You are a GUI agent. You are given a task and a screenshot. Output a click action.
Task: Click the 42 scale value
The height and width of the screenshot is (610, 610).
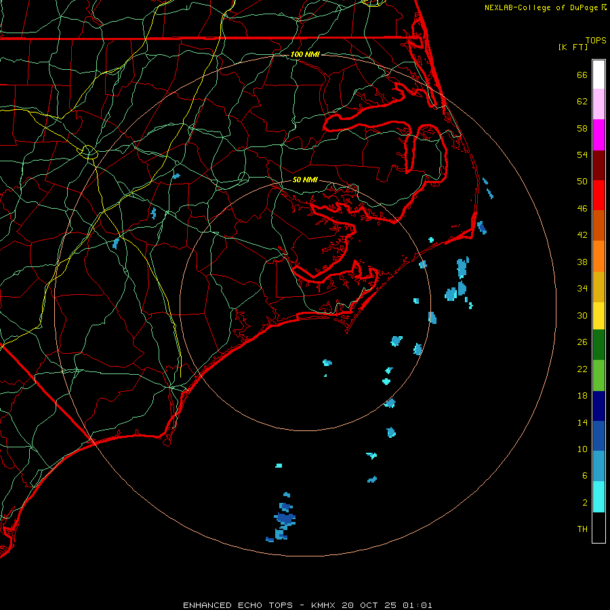tap(582, 235)
